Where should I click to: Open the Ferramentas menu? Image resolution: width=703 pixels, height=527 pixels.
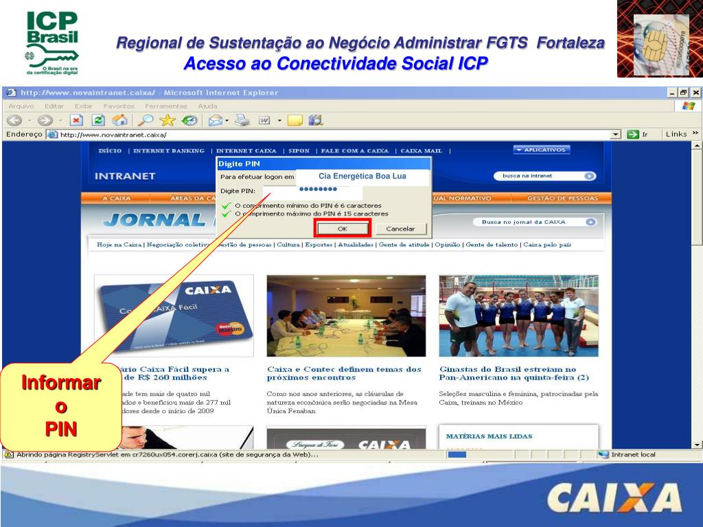[166, 106]
